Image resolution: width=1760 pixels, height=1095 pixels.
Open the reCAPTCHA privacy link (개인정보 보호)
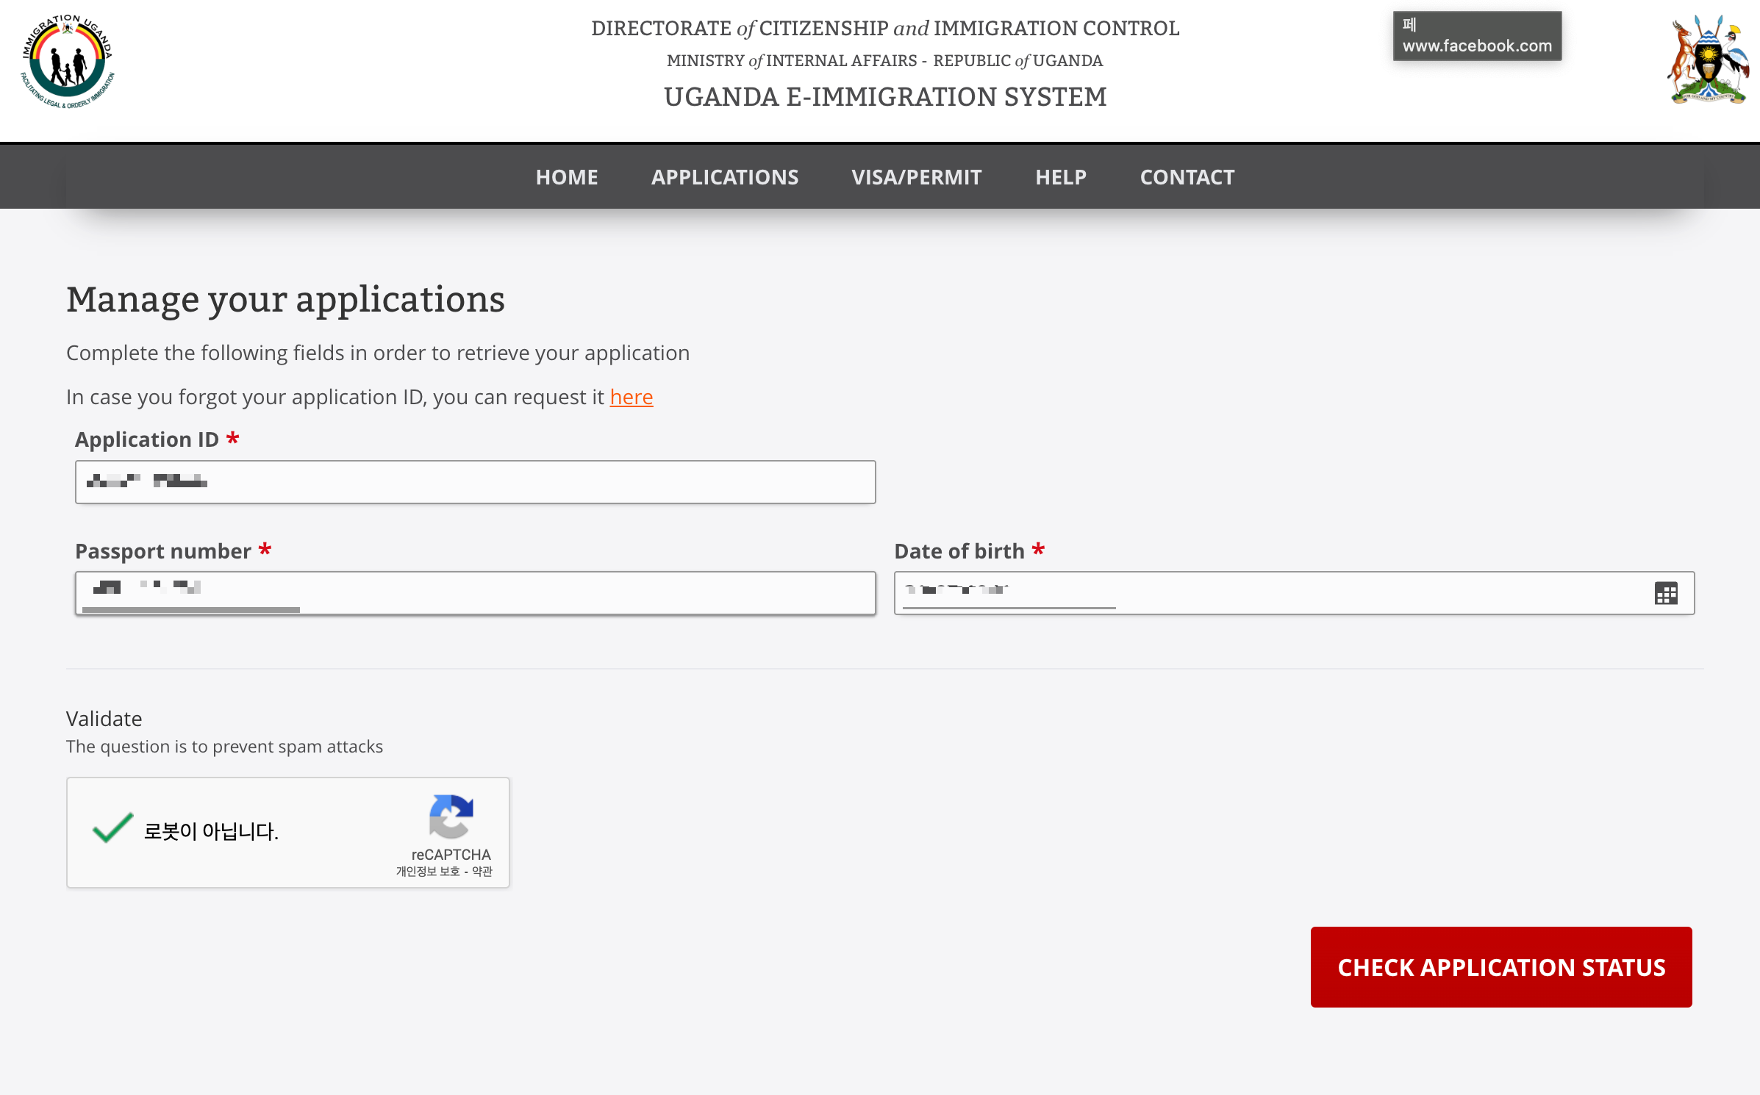427,872
